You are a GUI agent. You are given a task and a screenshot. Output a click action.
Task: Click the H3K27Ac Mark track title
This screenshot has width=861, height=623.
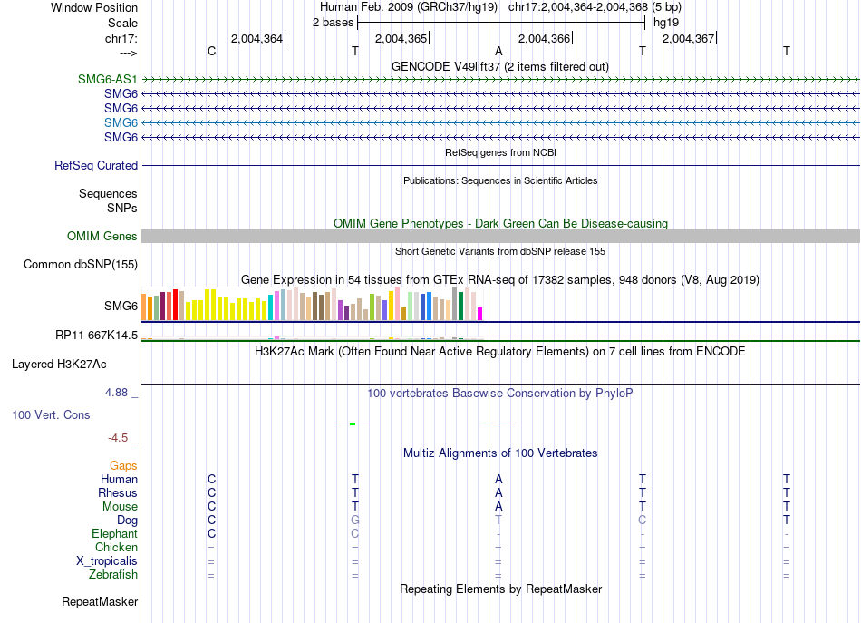point(500,352)
